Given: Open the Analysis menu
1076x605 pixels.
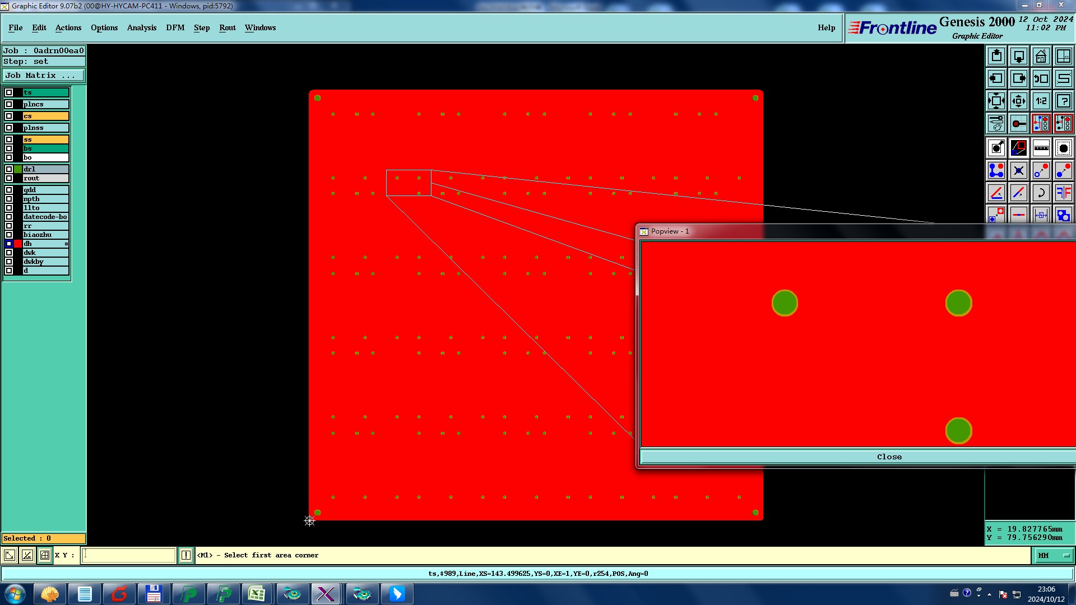Looking at the screenshot, I should [141, 27].
